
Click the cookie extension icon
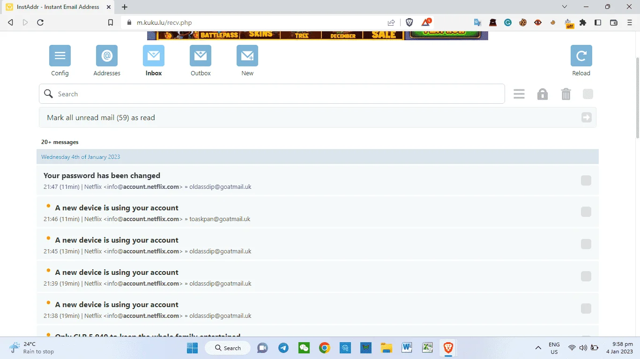[x=523, y=22]
